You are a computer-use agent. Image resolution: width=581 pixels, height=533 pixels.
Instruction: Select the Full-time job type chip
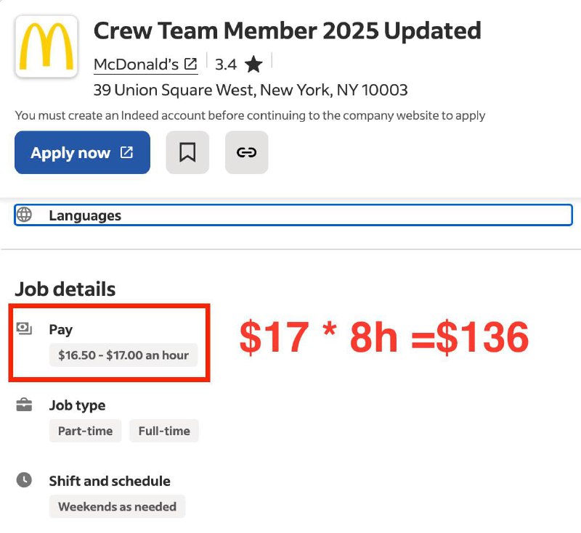tap(164, 431)
